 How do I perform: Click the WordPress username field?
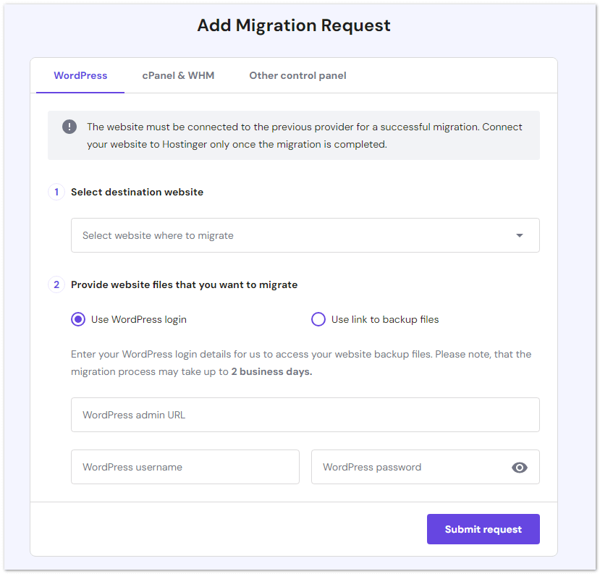point(185,467)
